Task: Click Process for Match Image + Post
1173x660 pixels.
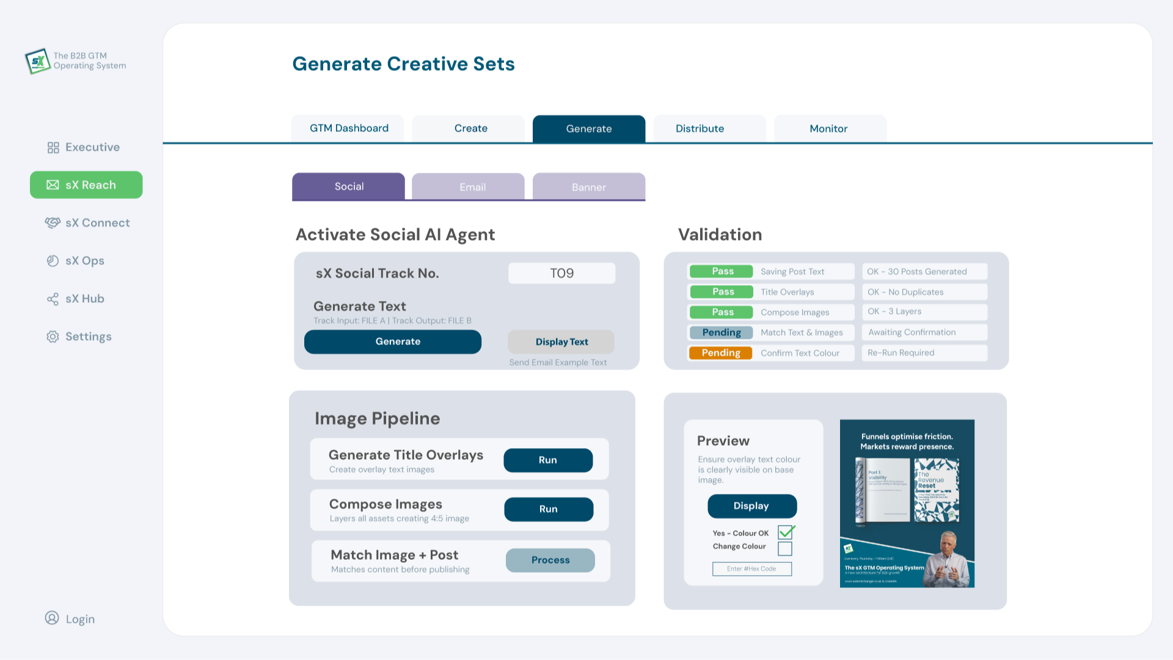Action: click(x=550, y=560)
